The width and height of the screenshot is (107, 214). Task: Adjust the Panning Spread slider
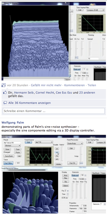pyautogui.click(x=90, y=48)
